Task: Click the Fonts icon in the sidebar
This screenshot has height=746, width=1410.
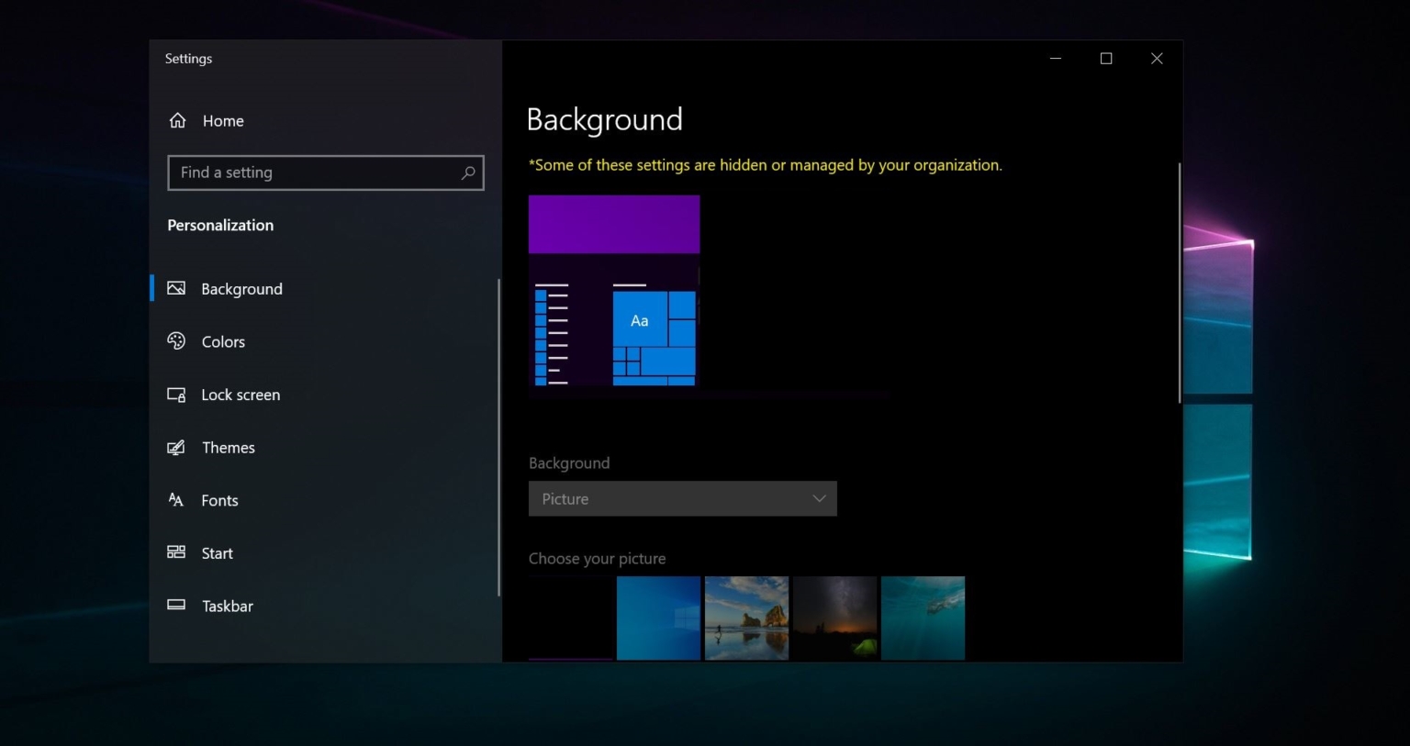Action: coord(174,500)
